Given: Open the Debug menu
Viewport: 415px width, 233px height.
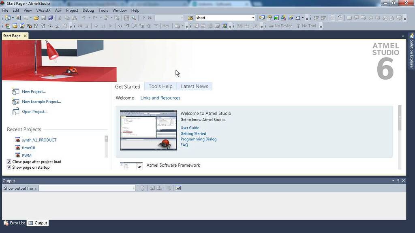Looking at the screenshot, I should 88,10.
